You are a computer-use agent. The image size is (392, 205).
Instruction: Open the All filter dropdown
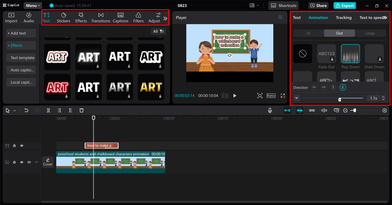[158, 31]
